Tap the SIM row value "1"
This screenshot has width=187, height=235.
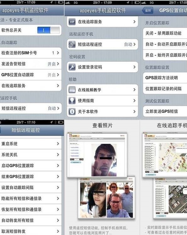coord(53,53)
